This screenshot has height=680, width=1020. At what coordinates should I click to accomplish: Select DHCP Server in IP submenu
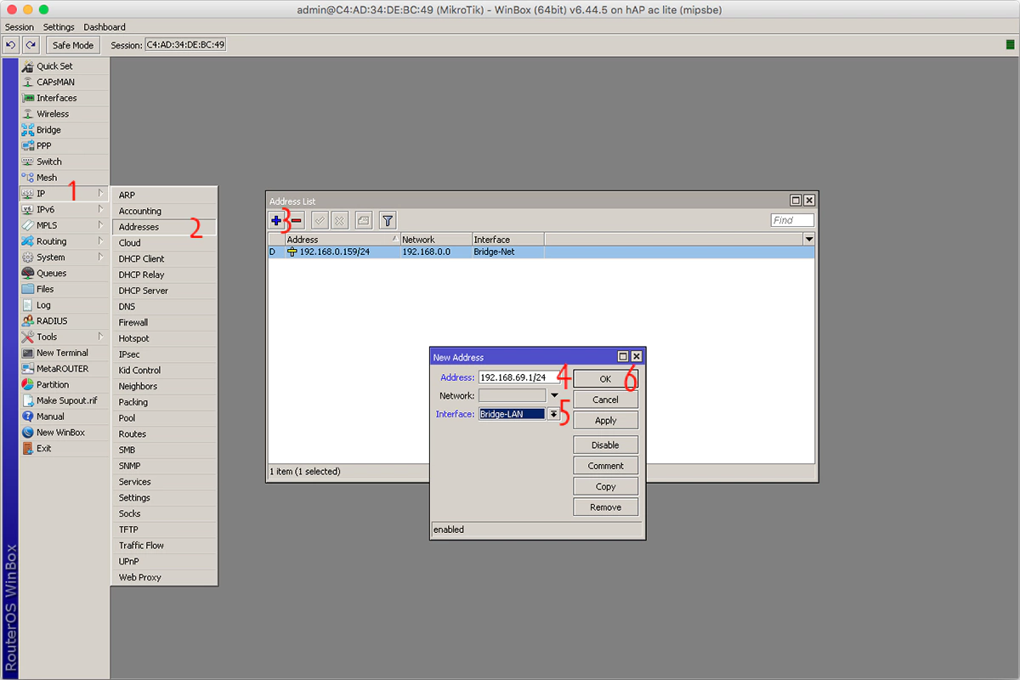[164, 291]
